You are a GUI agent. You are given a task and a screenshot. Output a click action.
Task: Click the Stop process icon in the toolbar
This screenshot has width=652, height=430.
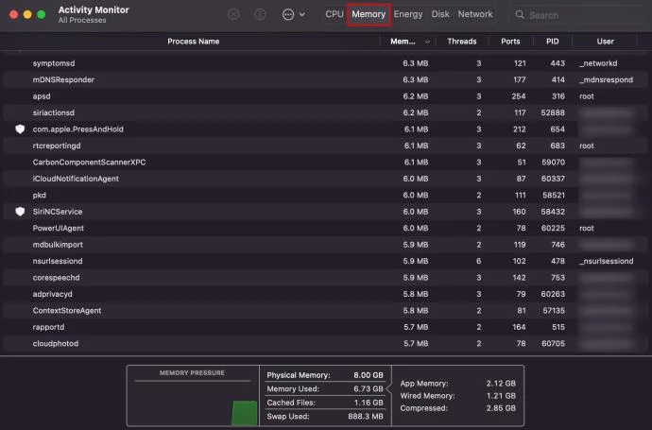pyautogui.click(x=233, y=14)
